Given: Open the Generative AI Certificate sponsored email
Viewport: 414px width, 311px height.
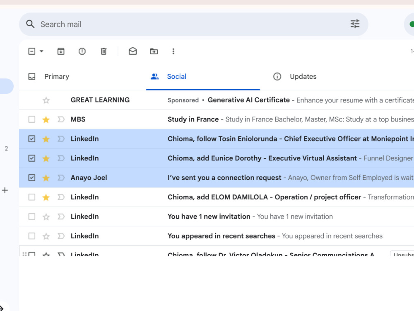Looking at the screenshot, I should coord(249,100).
